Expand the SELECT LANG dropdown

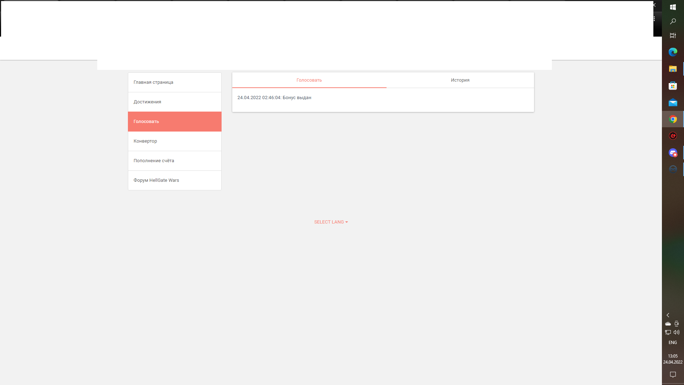(331, 222)
